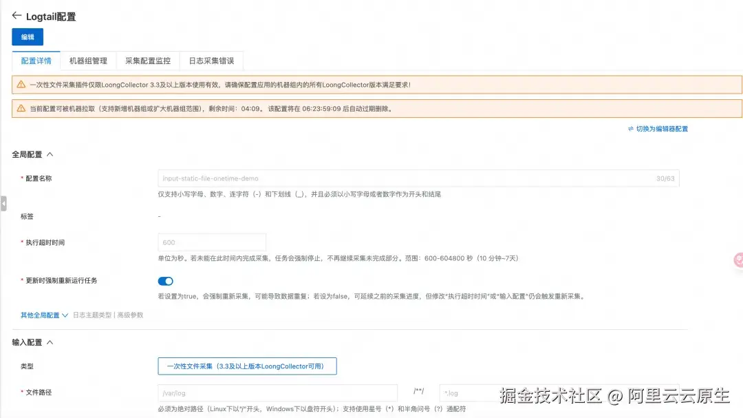743x418 pixels.
Task: Click the 配置名称 input field
Action: coord(418,178)
